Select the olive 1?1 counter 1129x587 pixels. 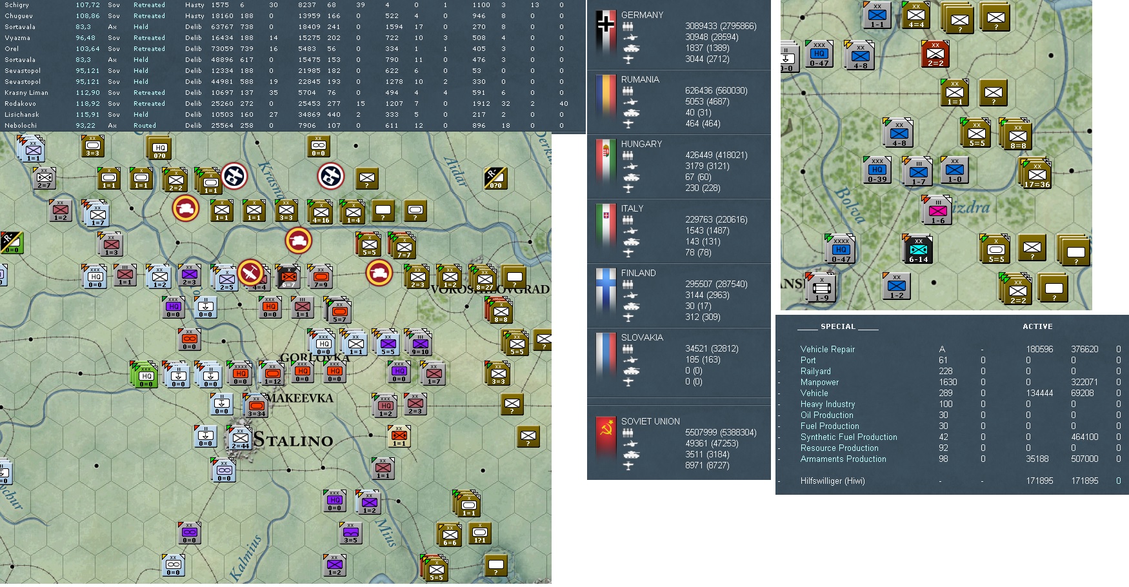(479, 533)
